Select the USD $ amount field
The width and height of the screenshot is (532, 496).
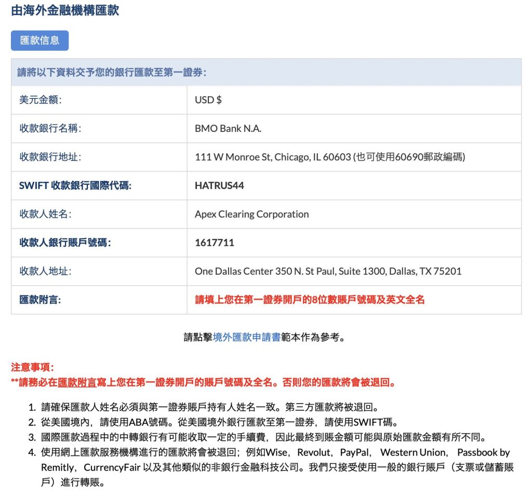click(x=208, y=100)
